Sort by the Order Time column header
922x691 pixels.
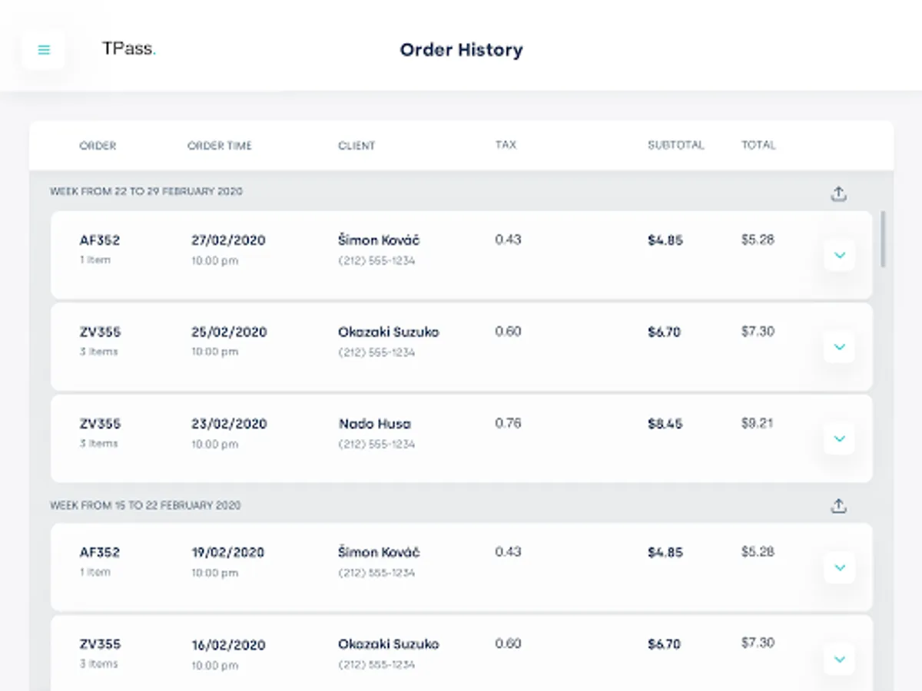click(219, 145)
